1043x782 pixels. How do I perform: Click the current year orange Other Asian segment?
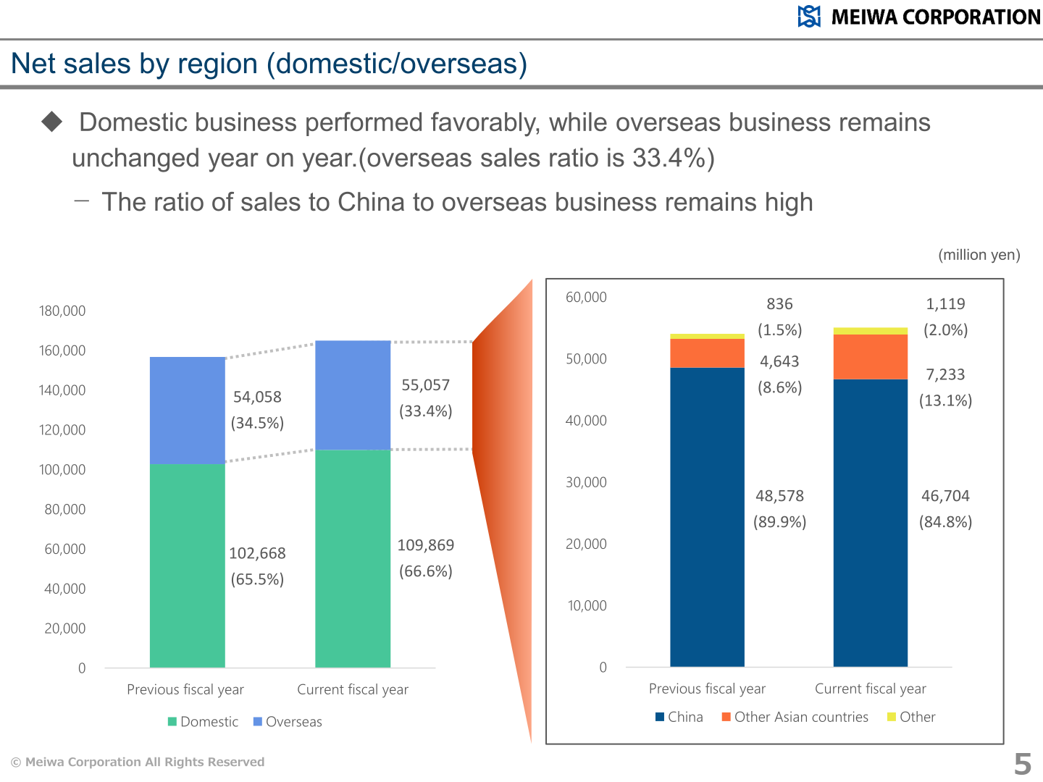(x=871, y=357)
